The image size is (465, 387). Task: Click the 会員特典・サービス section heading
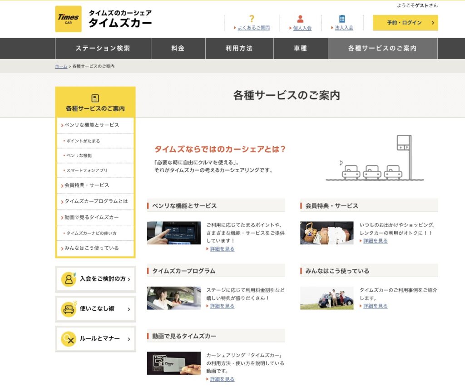tap(369, 205)
